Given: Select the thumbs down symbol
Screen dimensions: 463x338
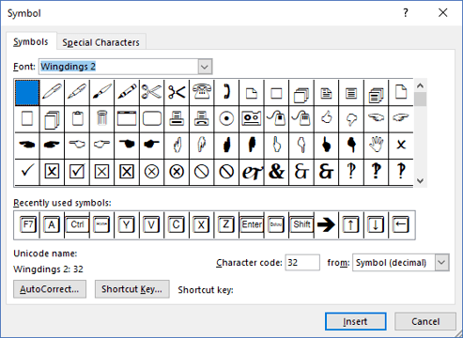Looking at the screenshot, I should [x=351, y=119].
